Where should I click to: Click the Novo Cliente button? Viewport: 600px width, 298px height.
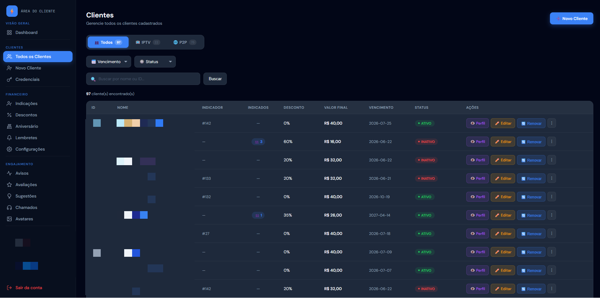tap(571, 19)
